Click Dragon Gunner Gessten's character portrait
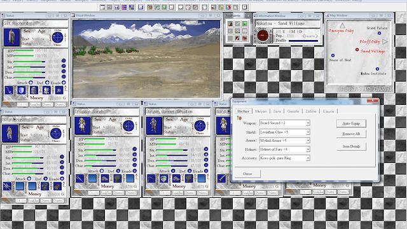407x229 pixels. pos(154,126)
